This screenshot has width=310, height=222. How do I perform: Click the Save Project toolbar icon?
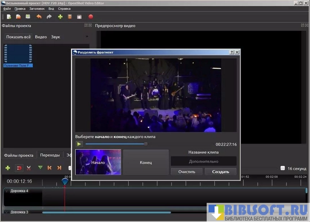pyautogui.click(x=28, y=17)
